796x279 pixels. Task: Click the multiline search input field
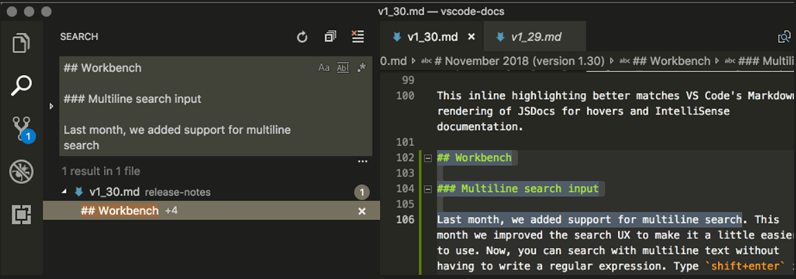pos(216,107)
